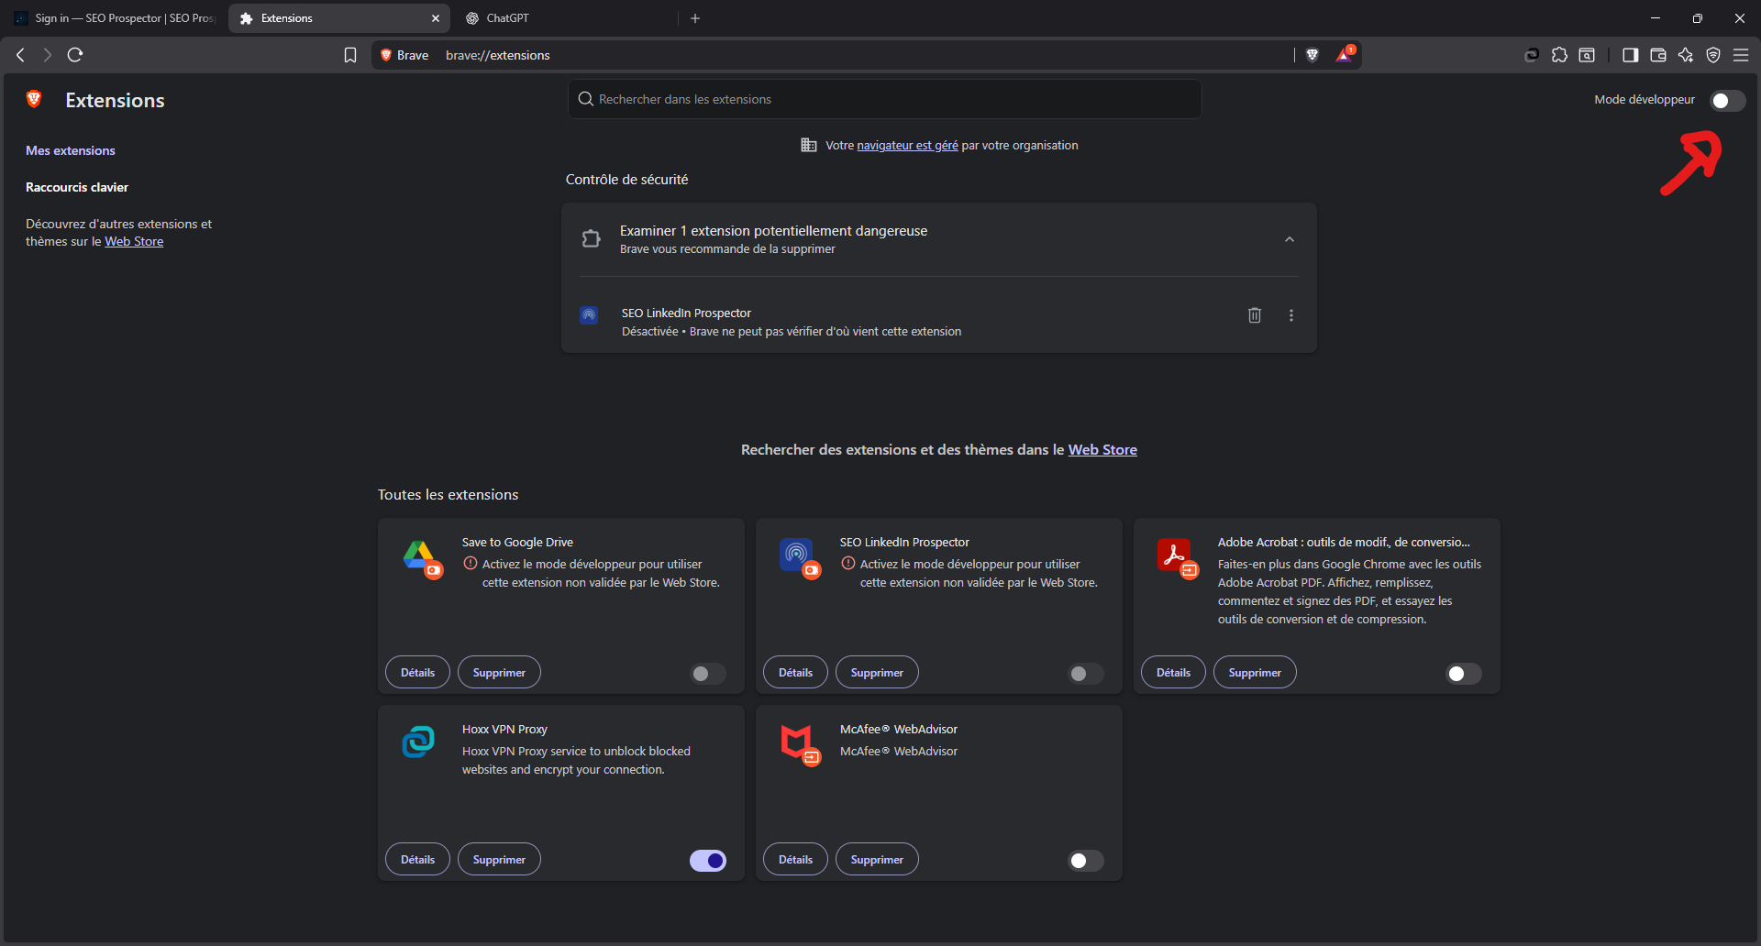1761x946 pixels.
Task: Open the Brave Rewards triangle icon
Action: [x=1345, y=55]
